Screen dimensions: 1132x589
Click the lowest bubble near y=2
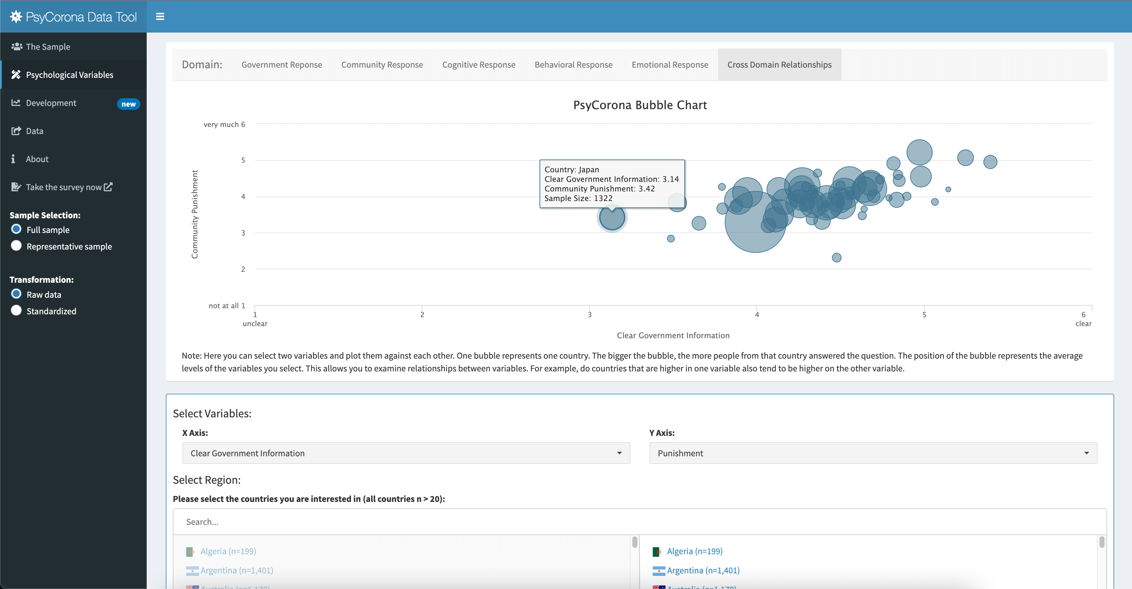(837, 257)
